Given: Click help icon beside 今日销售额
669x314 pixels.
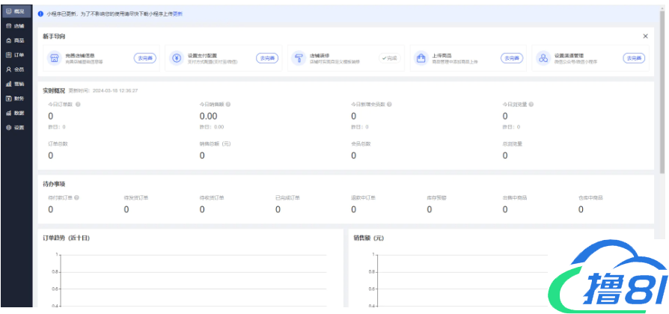Looking at the screenshot, I should coord(230,105).
